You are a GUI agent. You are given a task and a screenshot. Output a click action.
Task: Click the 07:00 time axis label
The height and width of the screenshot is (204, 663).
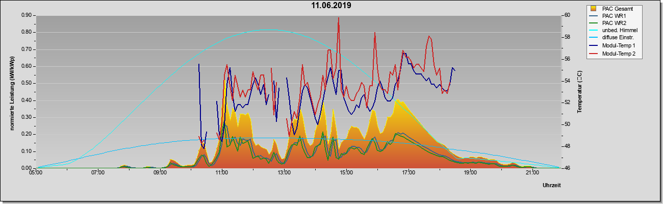[x=98, y=173]
